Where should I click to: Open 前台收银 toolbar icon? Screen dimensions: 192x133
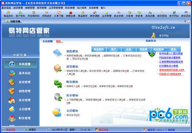coord(119,14)
